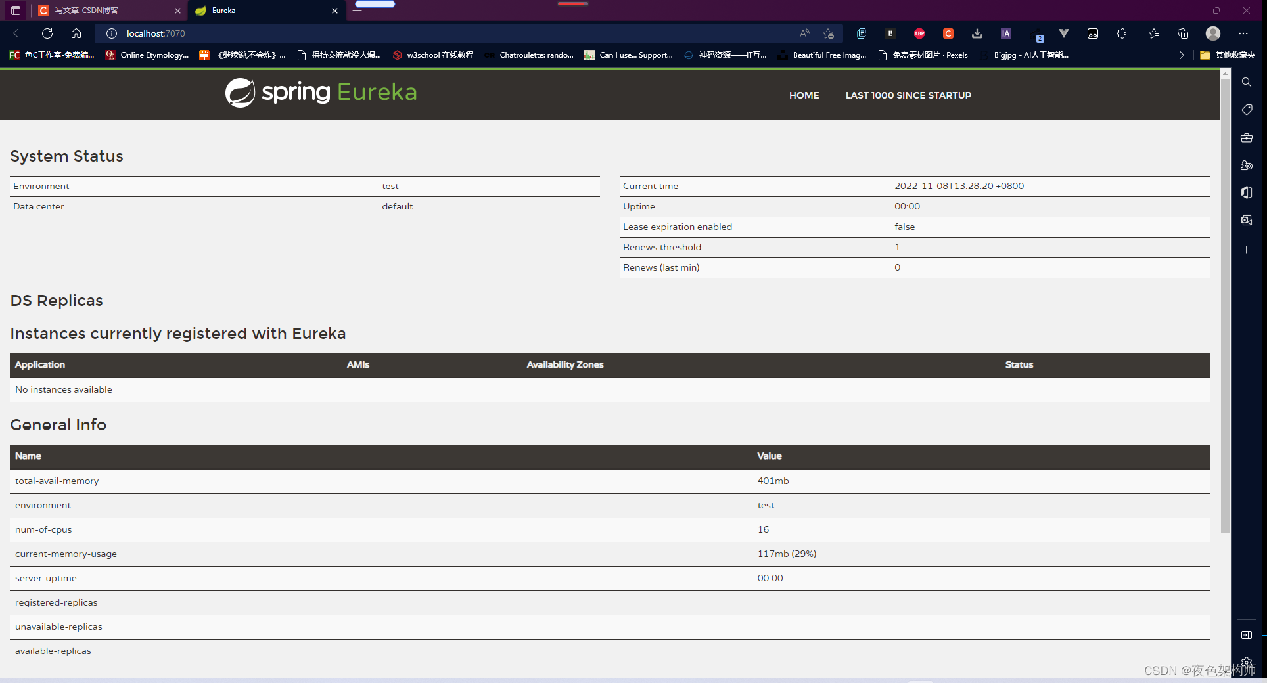The height and width of the screenshot is (683, 1267).
Task: Open the Bigjpg bookmark
Action: pos(1024,55)
